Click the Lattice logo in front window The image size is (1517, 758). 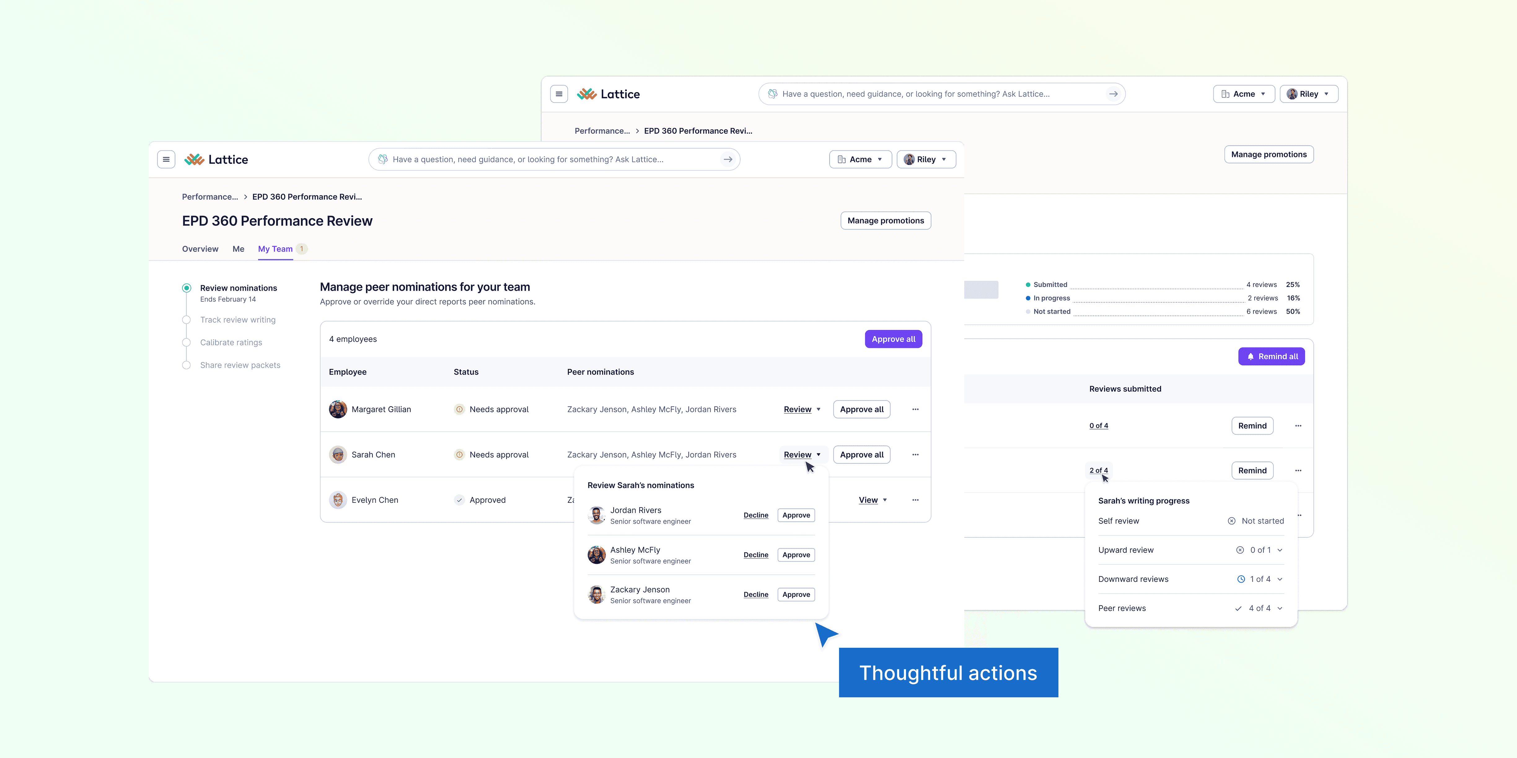click(x=216, y=159)
